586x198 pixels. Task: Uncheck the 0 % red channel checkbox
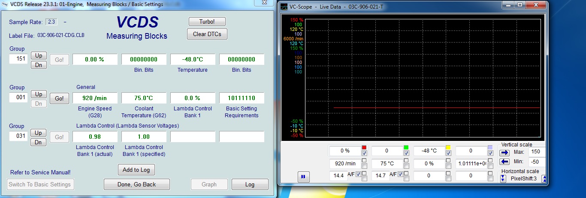pos(364,153)
